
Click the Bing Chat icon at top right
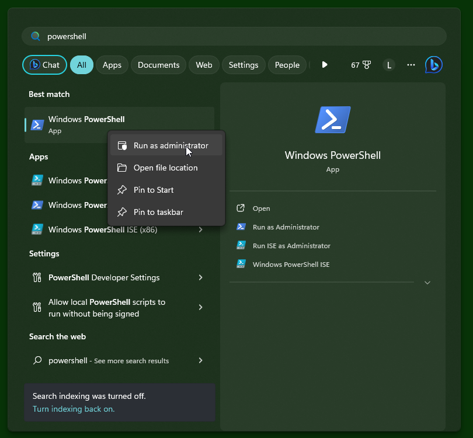(x=433, y=65)
